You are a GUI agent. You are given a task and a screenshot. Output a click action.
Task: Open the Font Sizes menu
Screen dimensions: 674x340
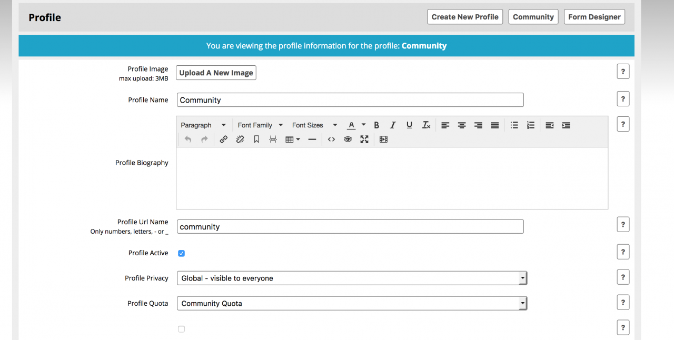314,125
